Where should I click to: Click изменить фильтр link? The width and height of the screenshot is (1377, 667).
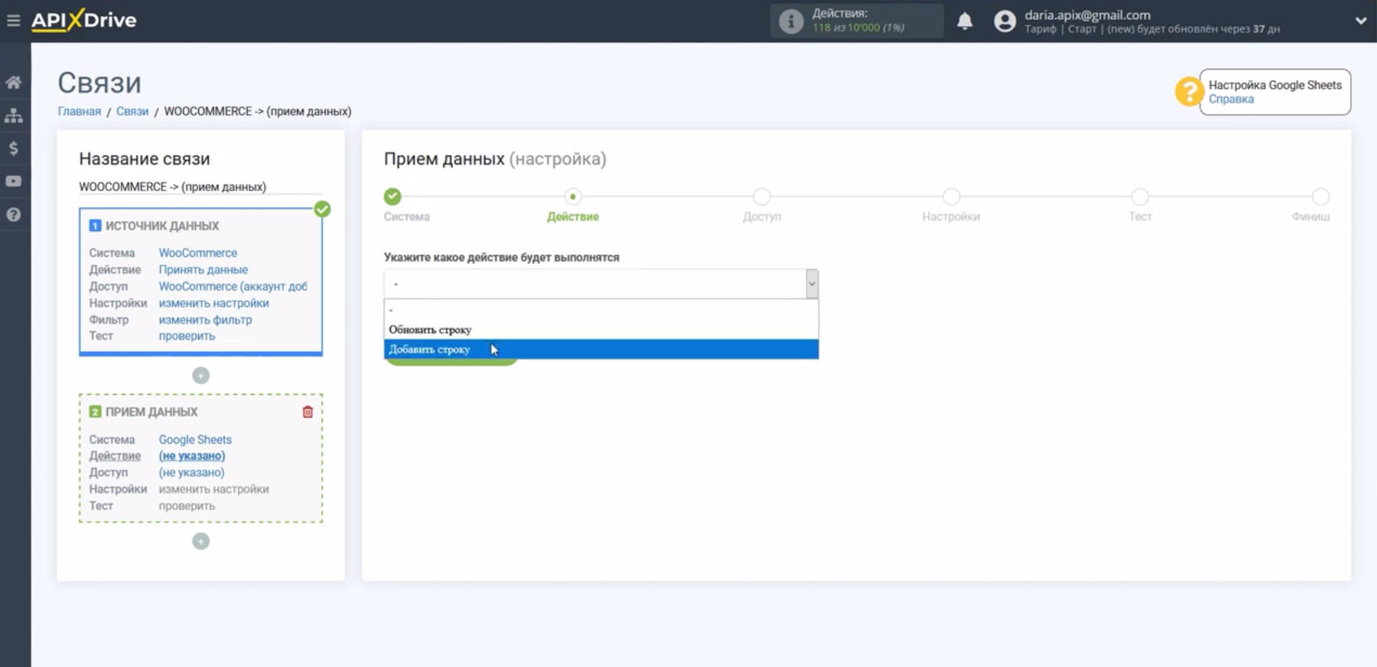pyautogui.click(x=205, y=320)
